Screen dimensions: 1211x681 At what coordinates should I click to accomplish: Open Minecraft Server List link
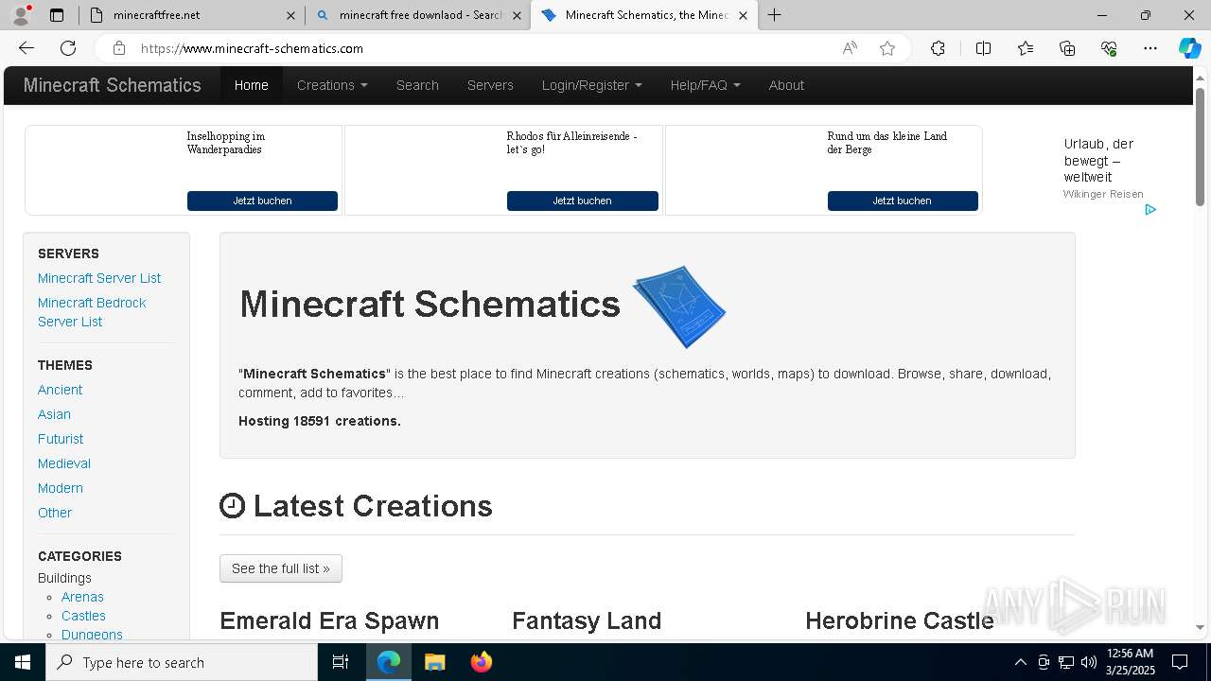click(99, 278)
